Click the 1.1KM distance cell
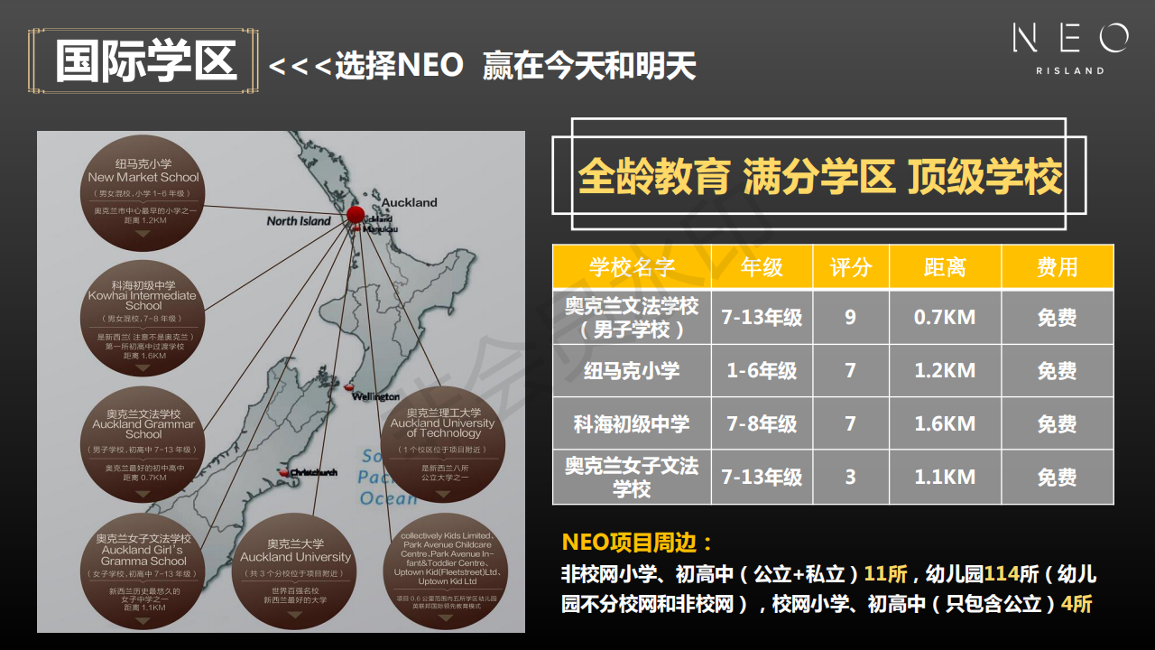Screen dimensions: 1155x650 [945, 478]
